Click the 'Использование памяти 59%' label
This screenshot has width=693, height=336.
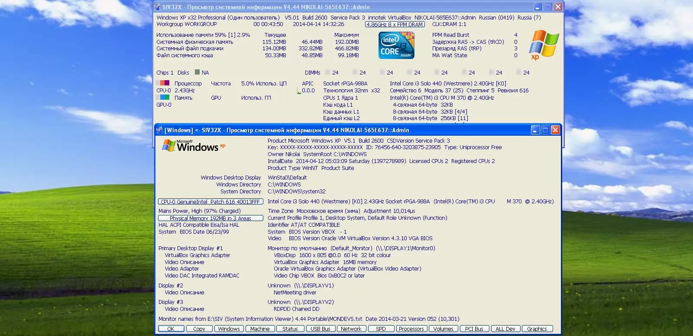[x=191, y=35]
